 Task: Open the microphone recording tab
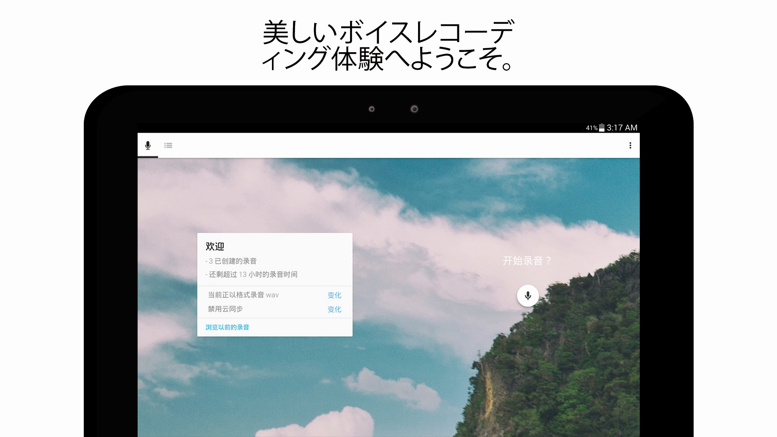148,145
